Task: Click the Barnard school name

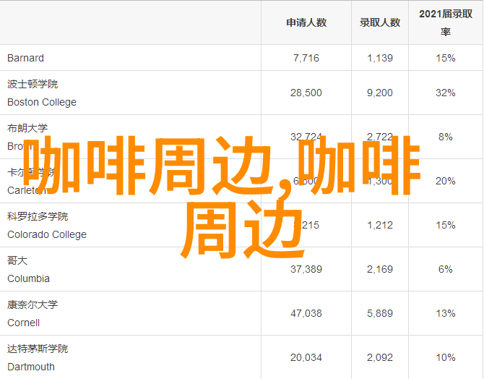Action: (x=25, y=58)
